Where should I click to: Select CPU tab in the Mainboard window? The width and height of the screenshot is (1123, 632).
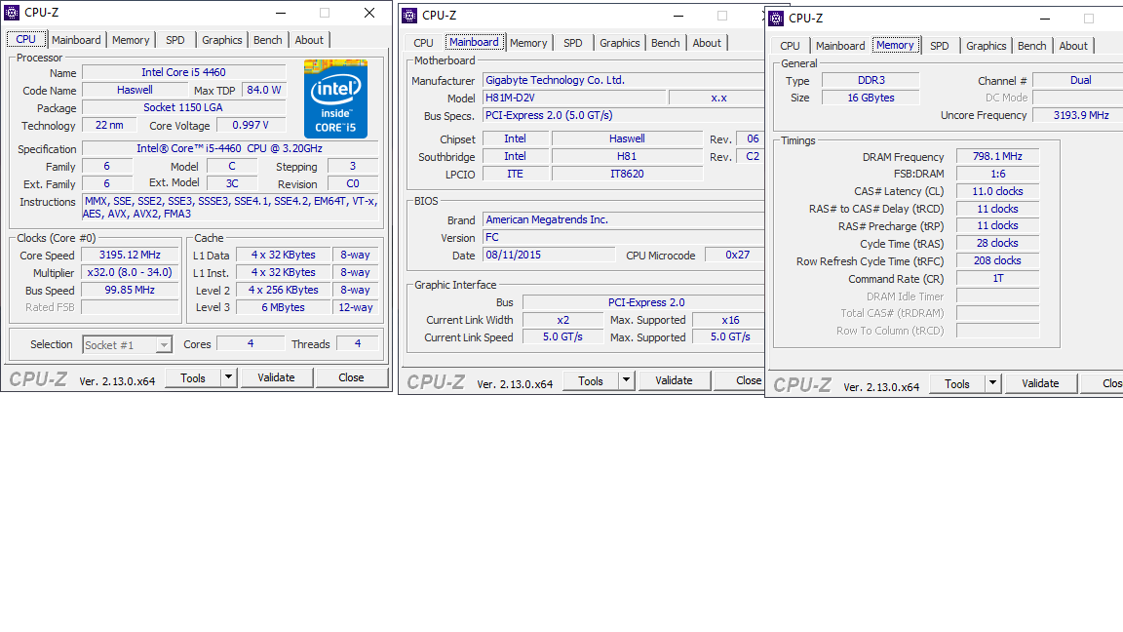[423, 43]
